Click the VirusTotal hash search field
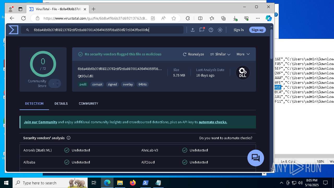 pyautogui.click(x=102, y=30)
